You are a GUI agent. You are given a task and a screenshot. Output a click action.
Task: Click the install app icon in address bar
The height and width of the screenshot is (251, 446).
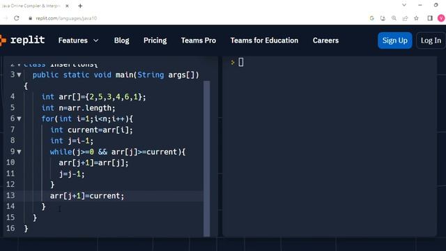383,18
